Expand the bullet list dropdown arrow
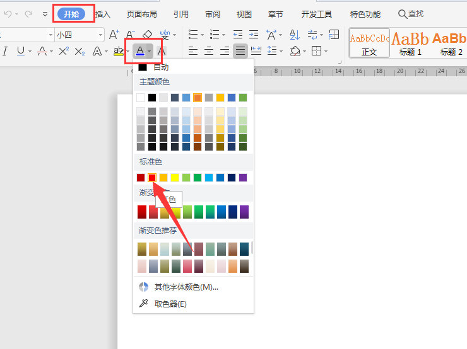Image resolution: width=467 pixels, height=349 pixels. 202,35
